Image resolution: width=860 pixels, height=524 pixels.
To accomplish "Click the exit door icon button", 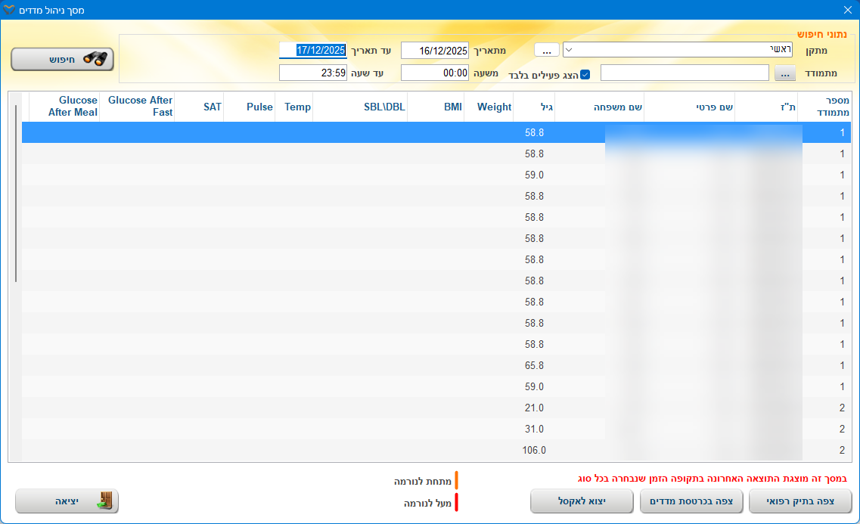I will pos(67,501).
